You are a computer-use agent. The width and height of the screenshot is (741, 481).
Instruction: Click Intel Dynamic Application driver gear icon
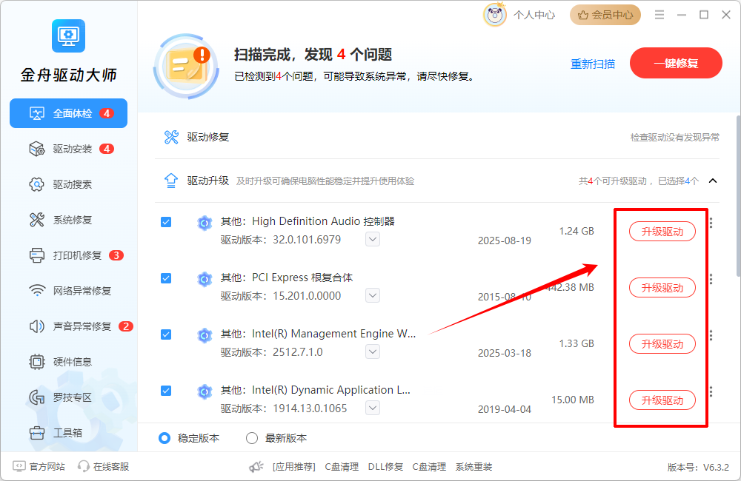pos(205,391)
